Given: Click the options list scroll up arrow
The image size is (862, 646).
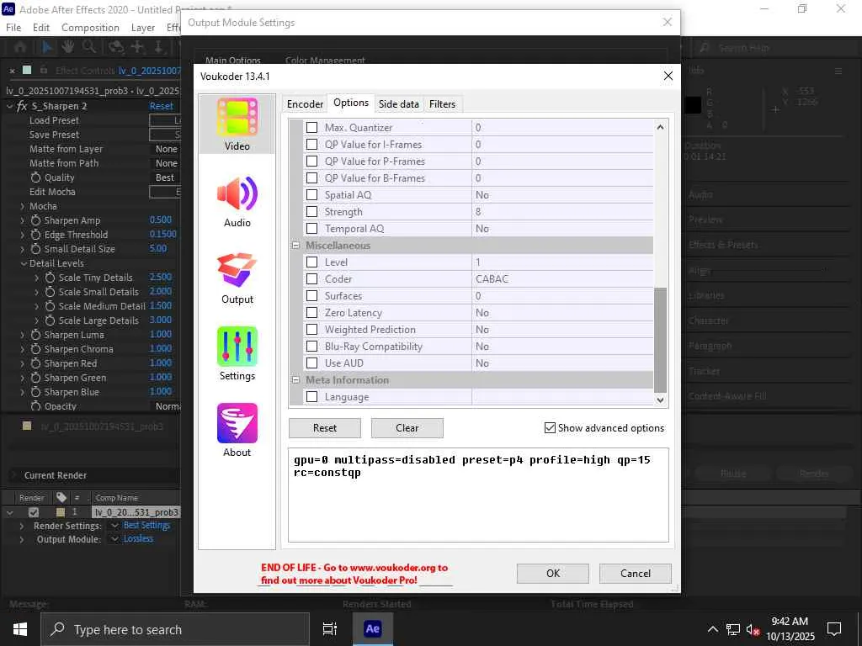Looking at the screenshot, I should [x=660, y=127].
